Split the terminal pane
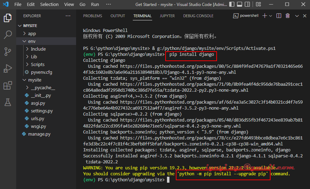 pyautogui.click(x=279, y=16)
